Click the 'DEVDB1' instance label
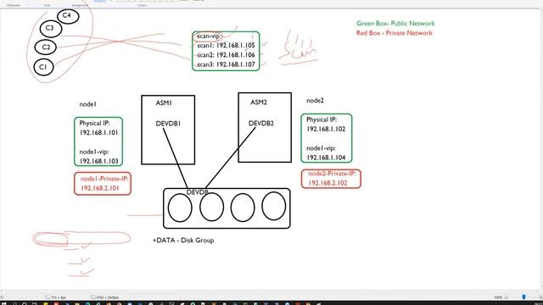 [x=168, y=124]
